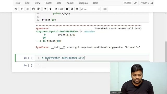167x94 pixels.
Task: Interrupt the kernel with stop icon
Action: 67,9
